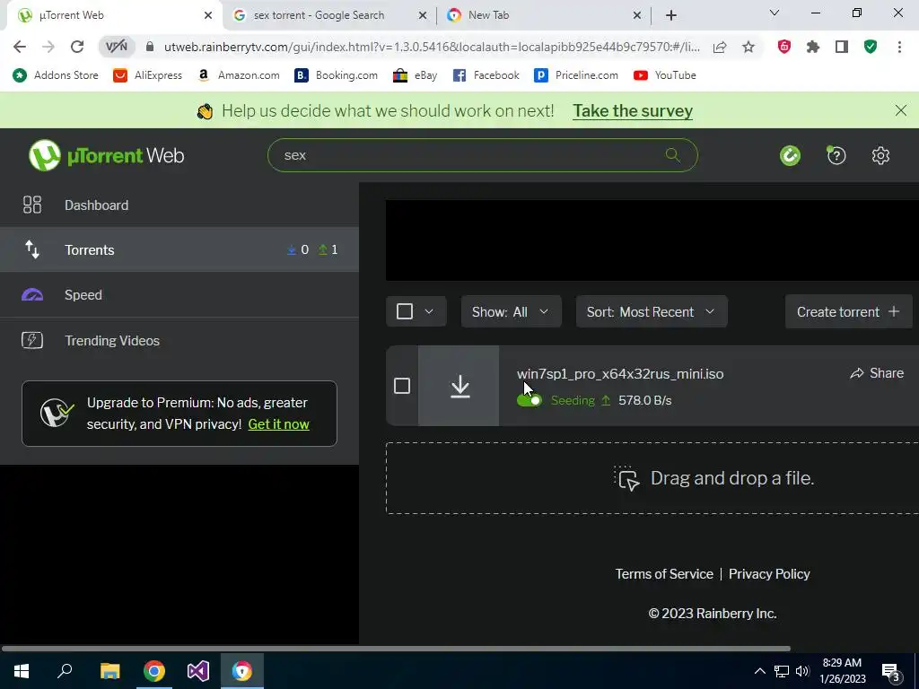
Task: Bookmark this page with the star icon
Action: (748, 47)
